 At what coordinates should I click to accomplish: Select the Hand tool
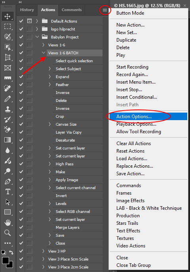[8, 222]
